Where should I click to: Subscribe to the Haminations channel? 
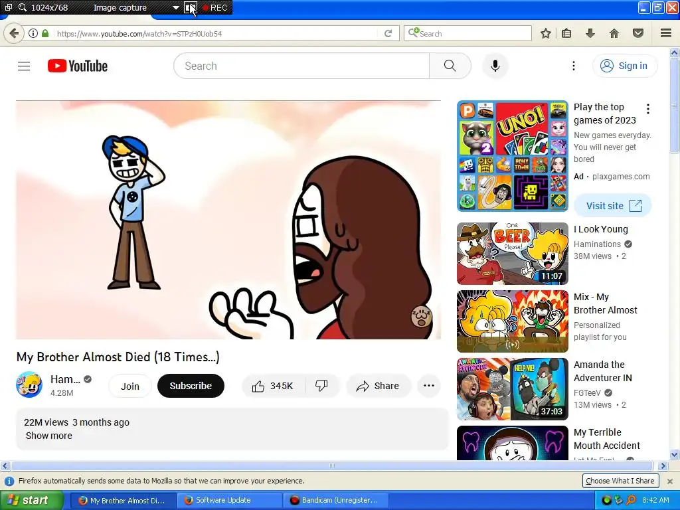pos(191,386)
